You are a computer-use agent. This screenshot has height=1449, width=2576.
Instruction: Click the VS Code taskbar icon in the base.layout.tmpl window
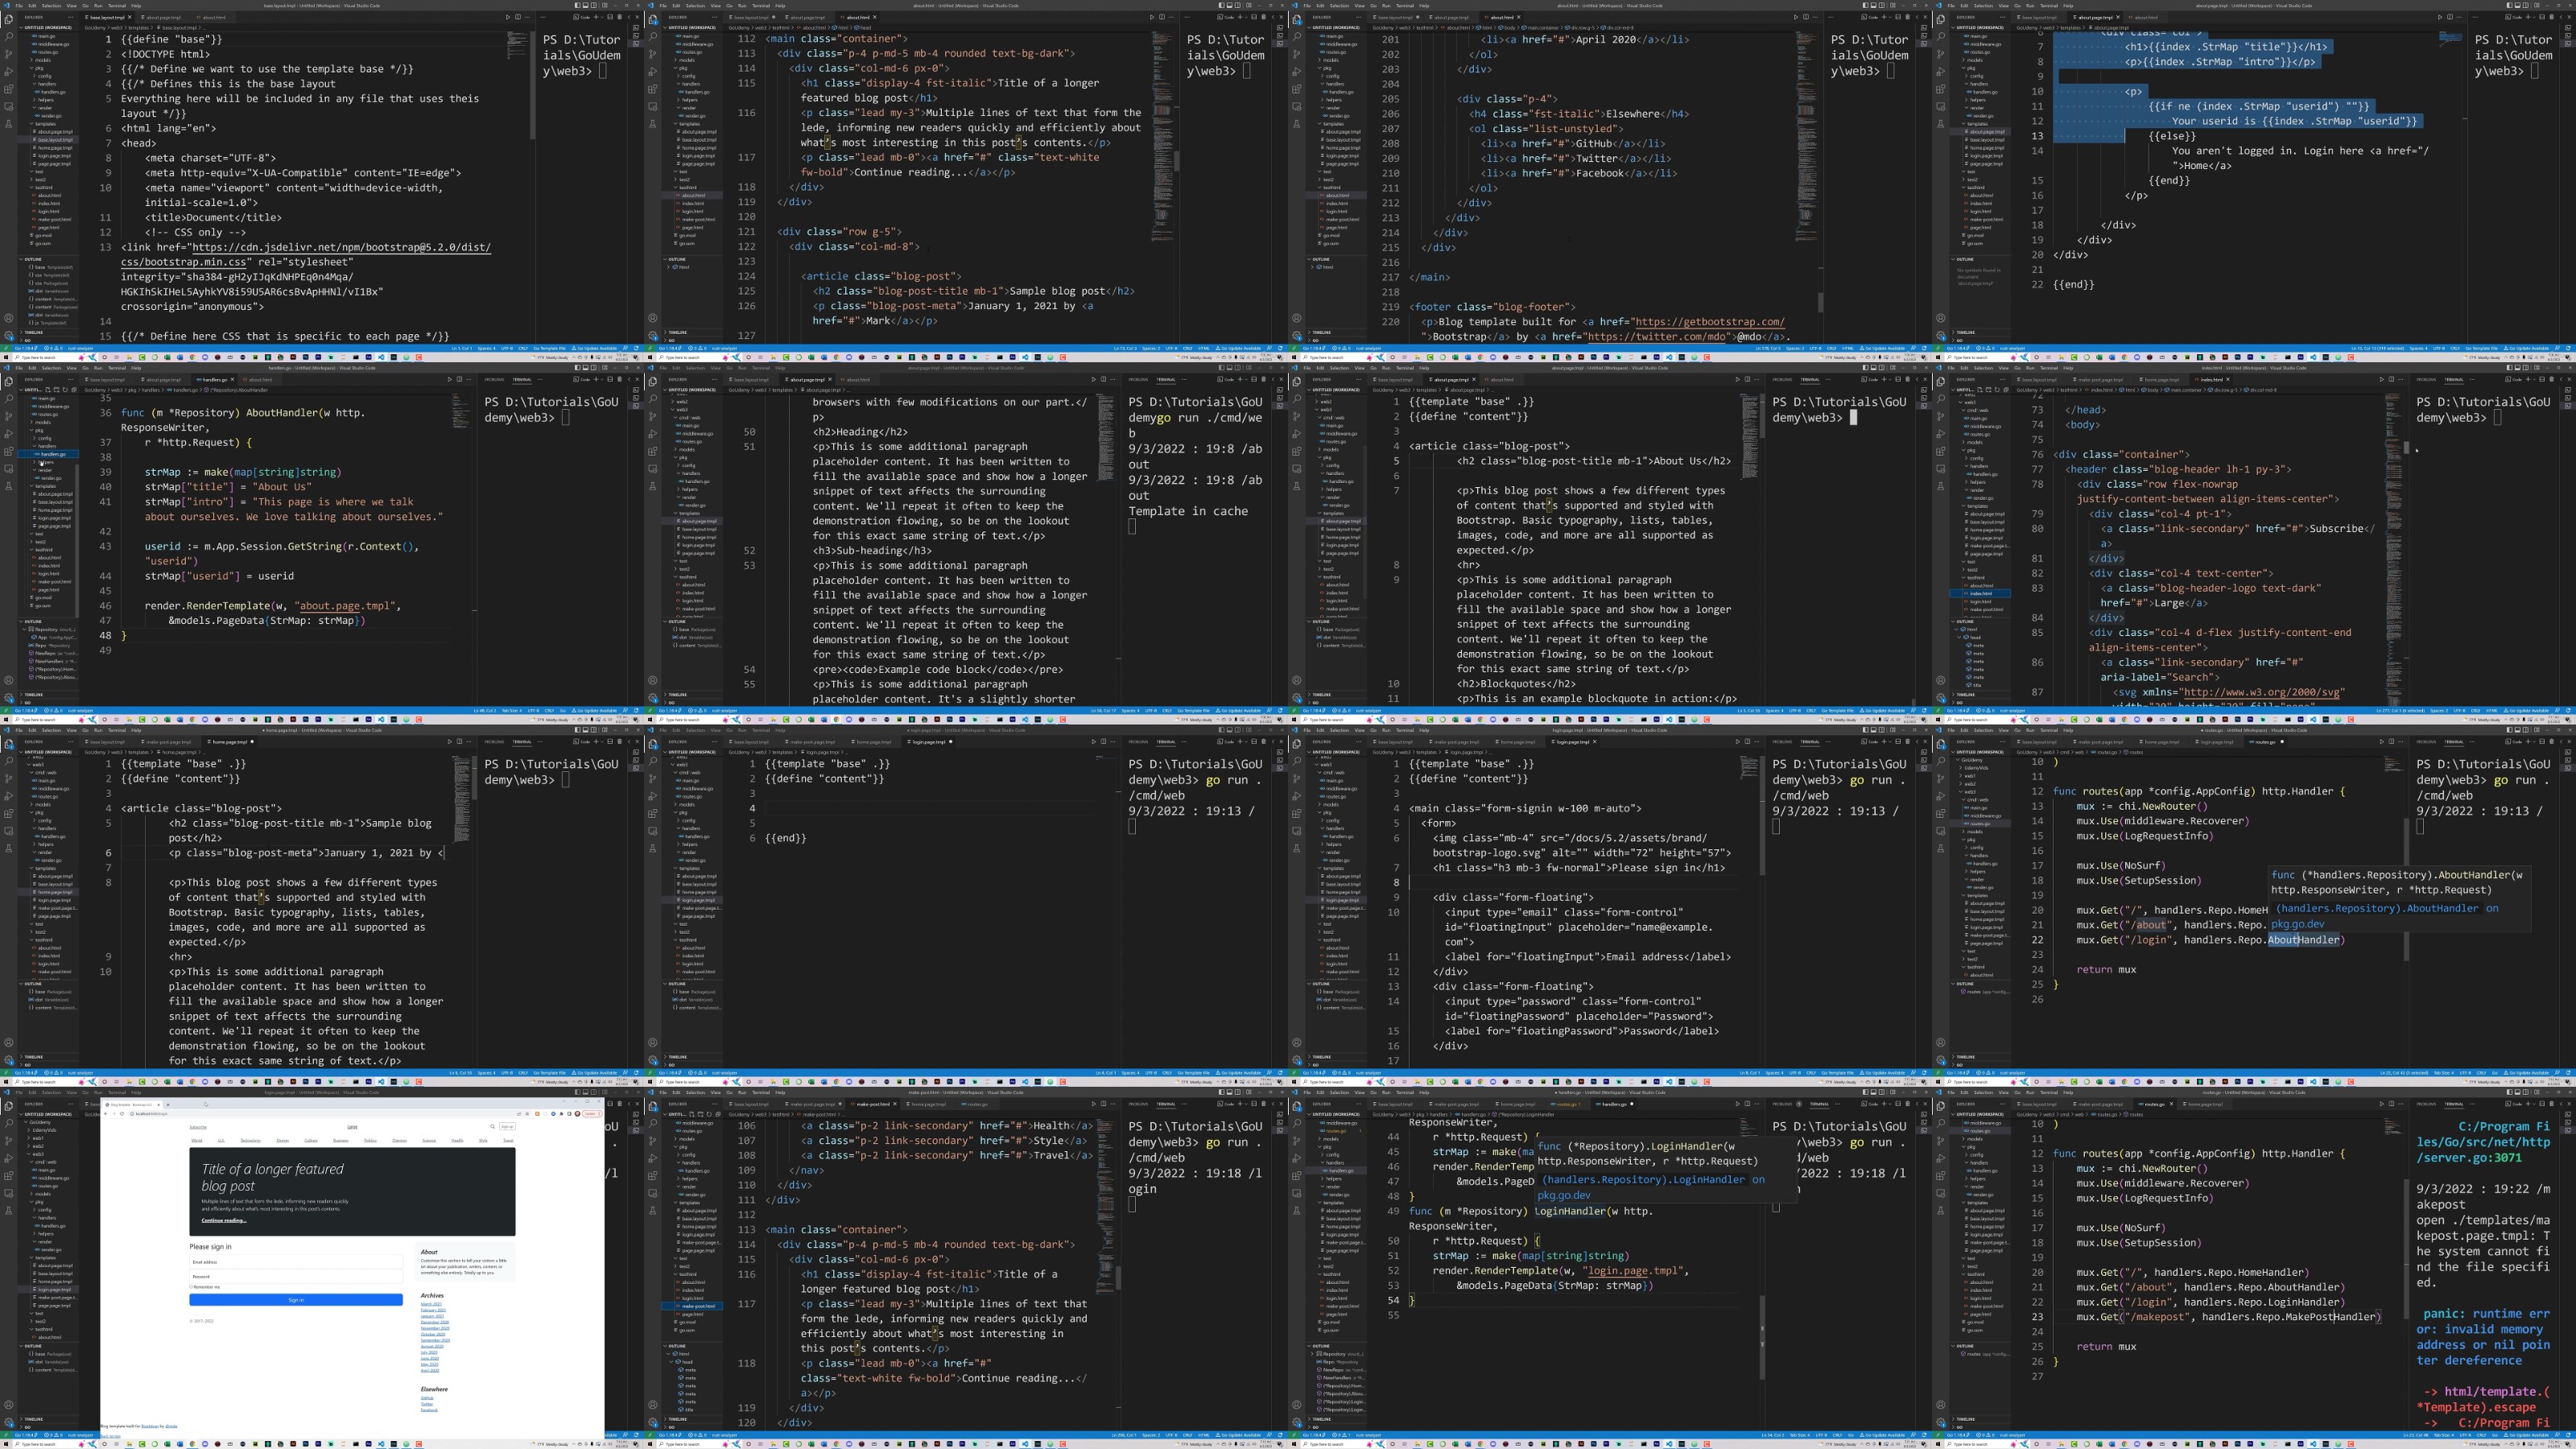pyautogui.click(x=382, y=358)
